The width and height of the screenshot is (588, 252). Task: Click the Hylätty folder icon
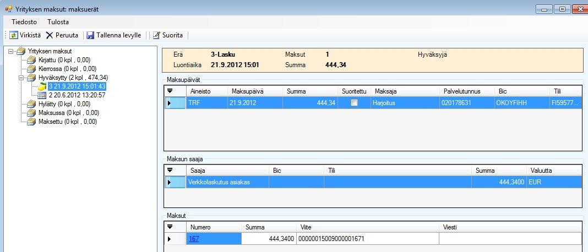(32, 104)
